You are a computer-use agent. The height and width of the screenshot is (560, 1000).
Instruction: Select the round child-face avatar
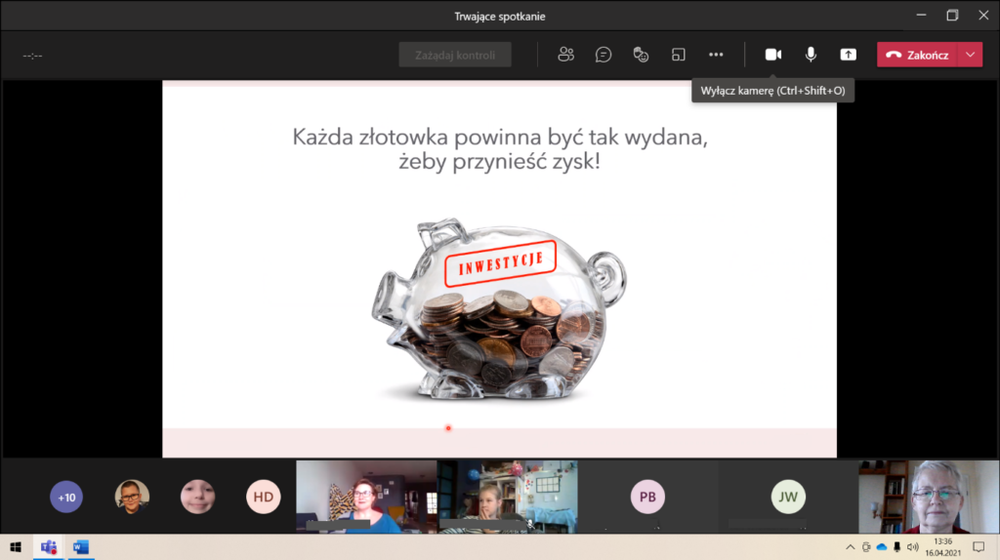pyautogui.click(x=197, y=497)
